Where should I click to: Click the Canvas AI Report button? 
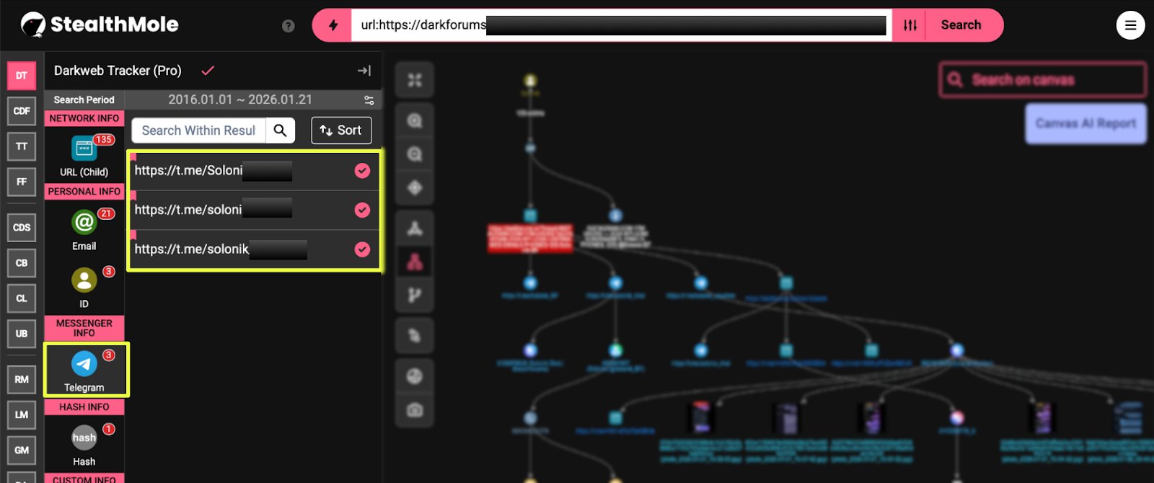click(1085, 123)
